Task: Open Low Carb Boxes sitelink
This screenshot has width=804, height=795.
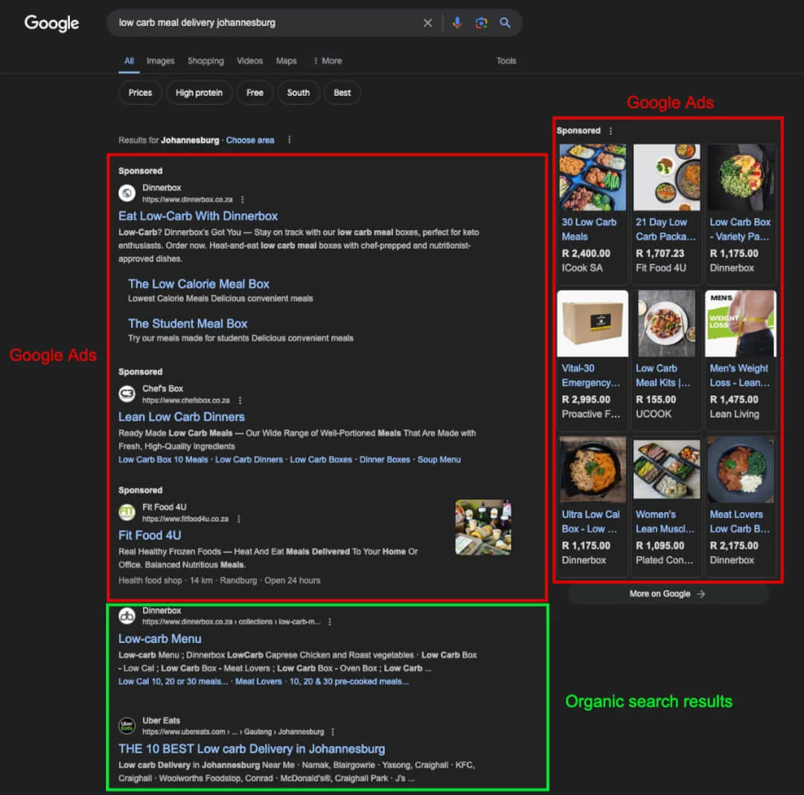Action: (x=321, y=459)
